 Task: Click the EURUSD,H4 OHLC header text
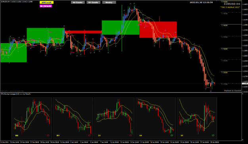(17, 2)
